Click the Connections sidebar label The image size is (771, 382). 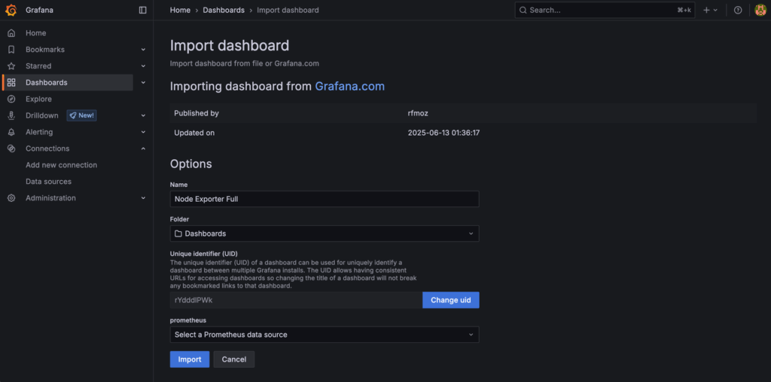(47, 148)
